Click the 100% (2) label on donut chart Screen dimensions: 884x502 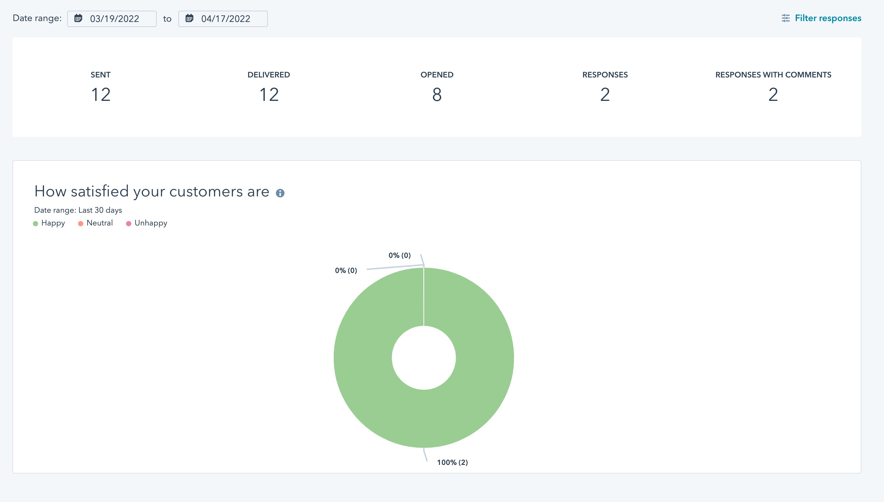(452, 462)
